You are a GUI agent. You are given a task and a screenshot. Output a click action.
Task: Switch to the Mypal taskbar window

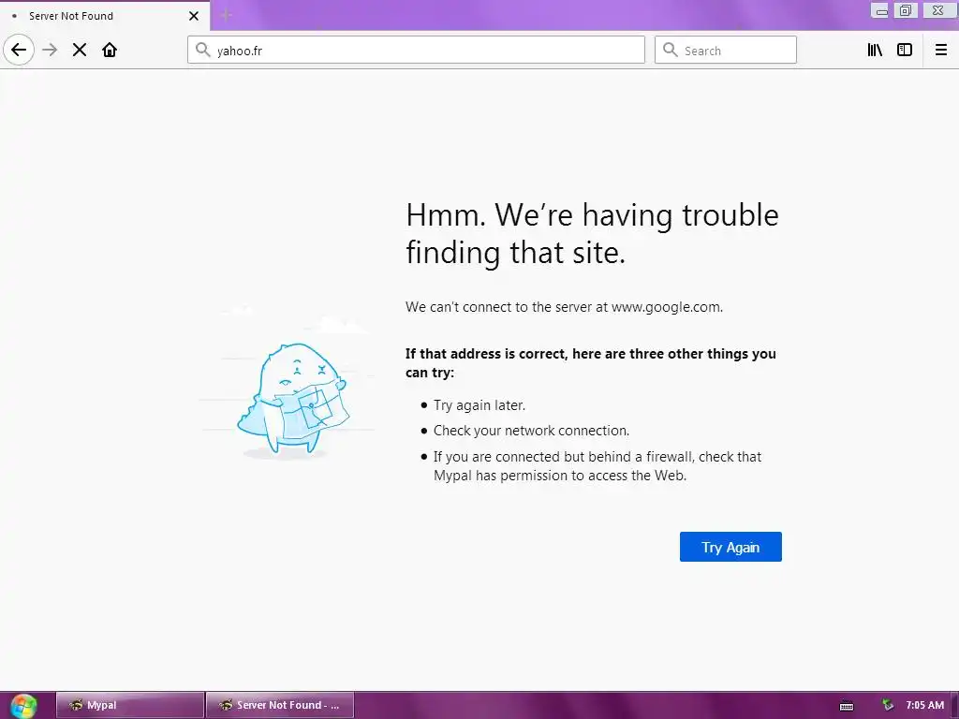[x=129, y=705]
